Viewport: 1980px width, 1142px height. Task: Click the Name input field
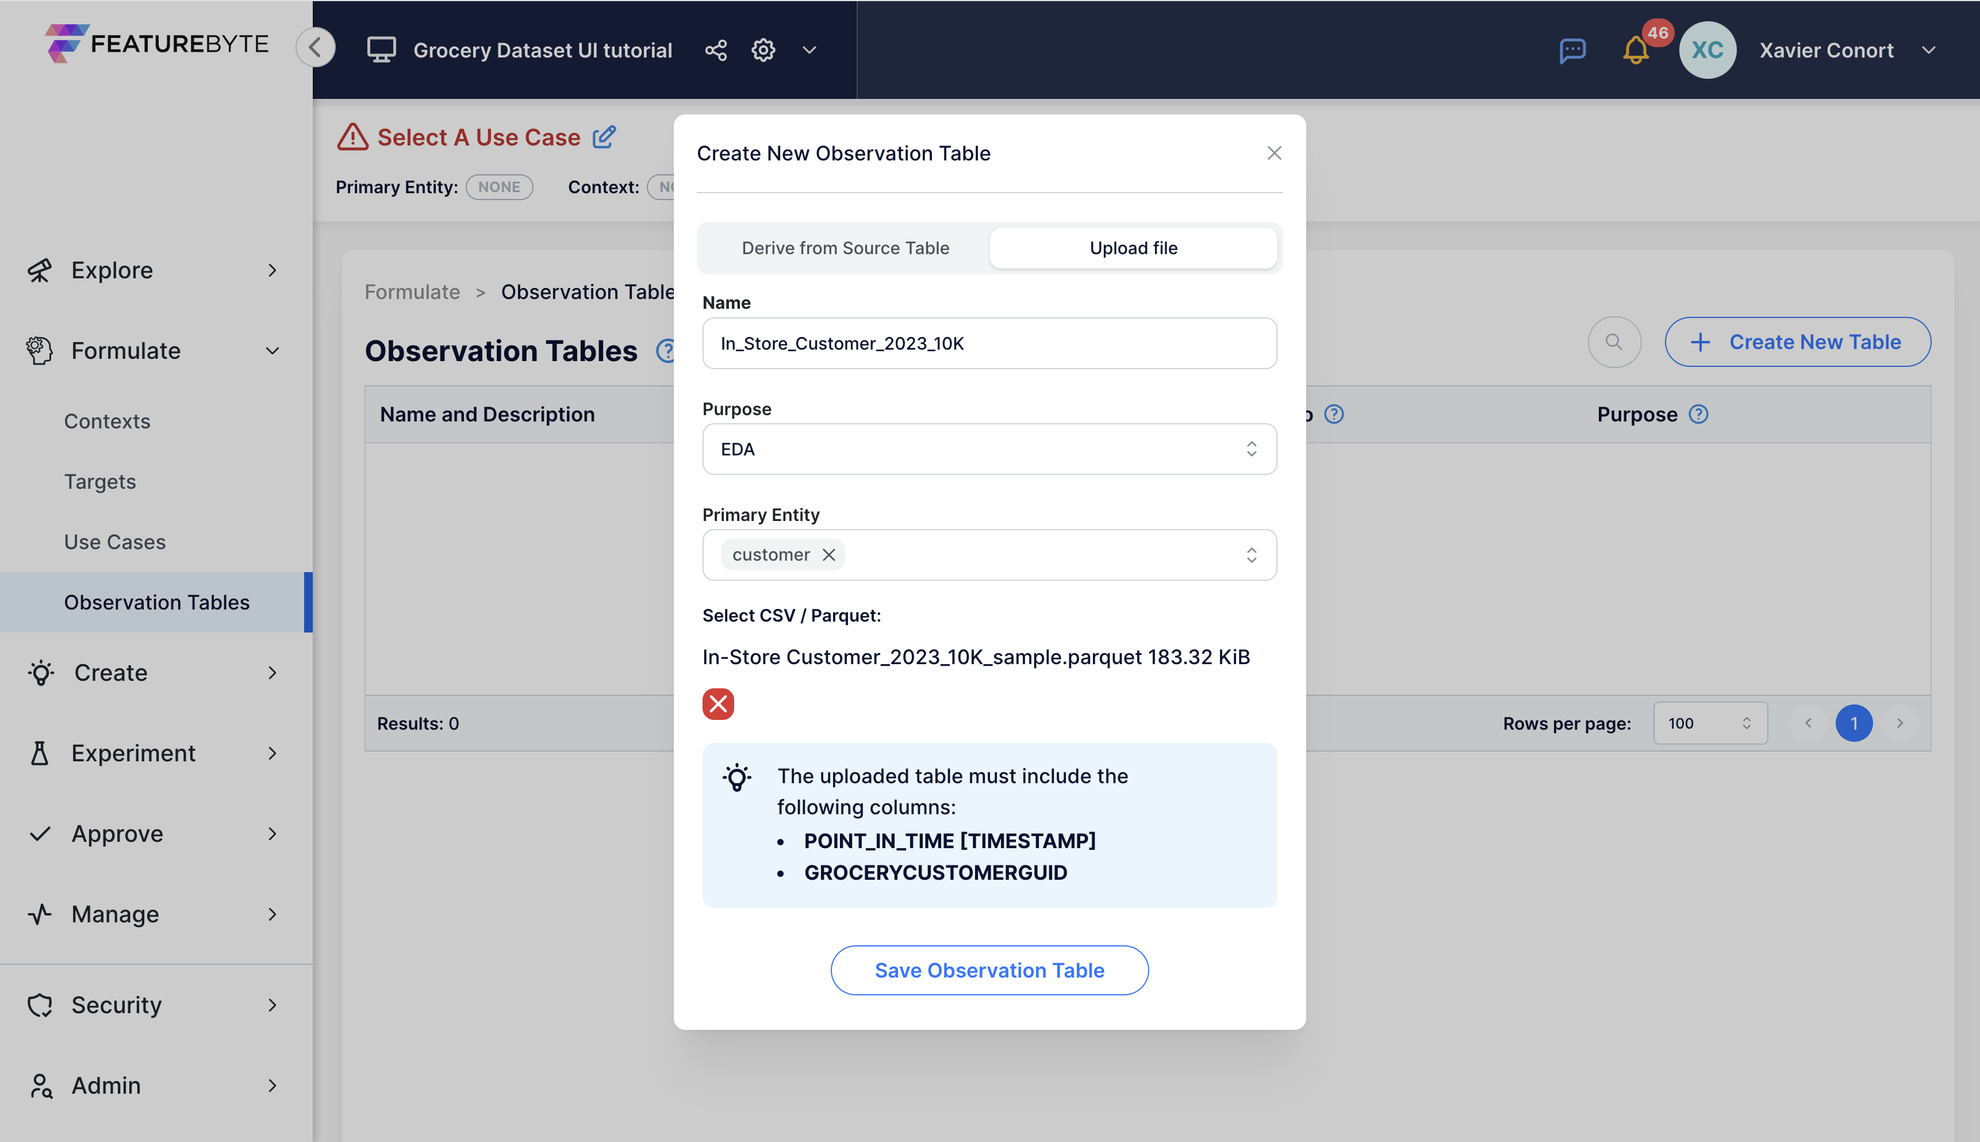click(989, 343)
